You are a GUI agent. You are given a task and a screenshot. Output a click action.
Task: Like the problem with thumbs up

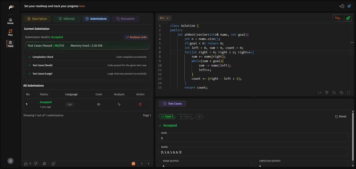point(26,164)
